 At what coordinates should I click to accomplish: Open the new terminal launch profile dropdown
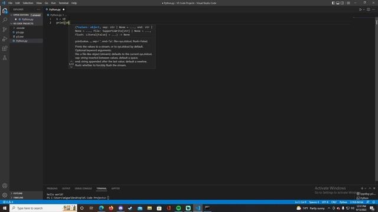[365, 188]
